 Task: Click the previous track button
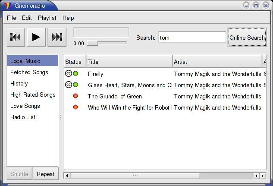16,38
